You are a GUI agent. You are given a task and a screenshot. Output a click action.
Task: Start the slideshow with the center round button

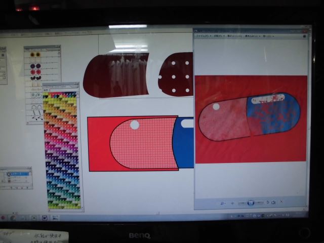(251, 202)
